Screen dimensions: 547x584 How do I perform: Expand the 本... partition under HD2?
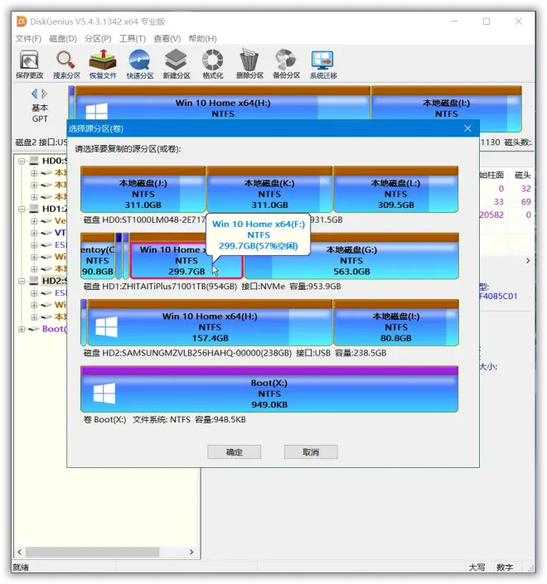click(34, 317)
